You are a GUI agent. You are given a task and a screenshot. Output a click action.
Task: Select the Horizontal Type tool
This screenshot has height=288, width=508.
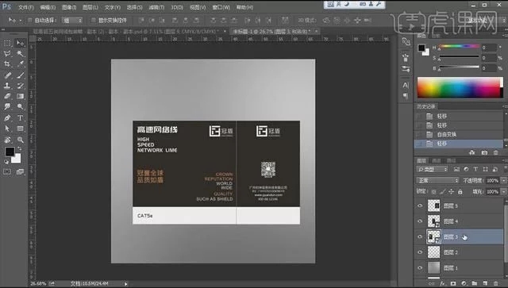20,118
